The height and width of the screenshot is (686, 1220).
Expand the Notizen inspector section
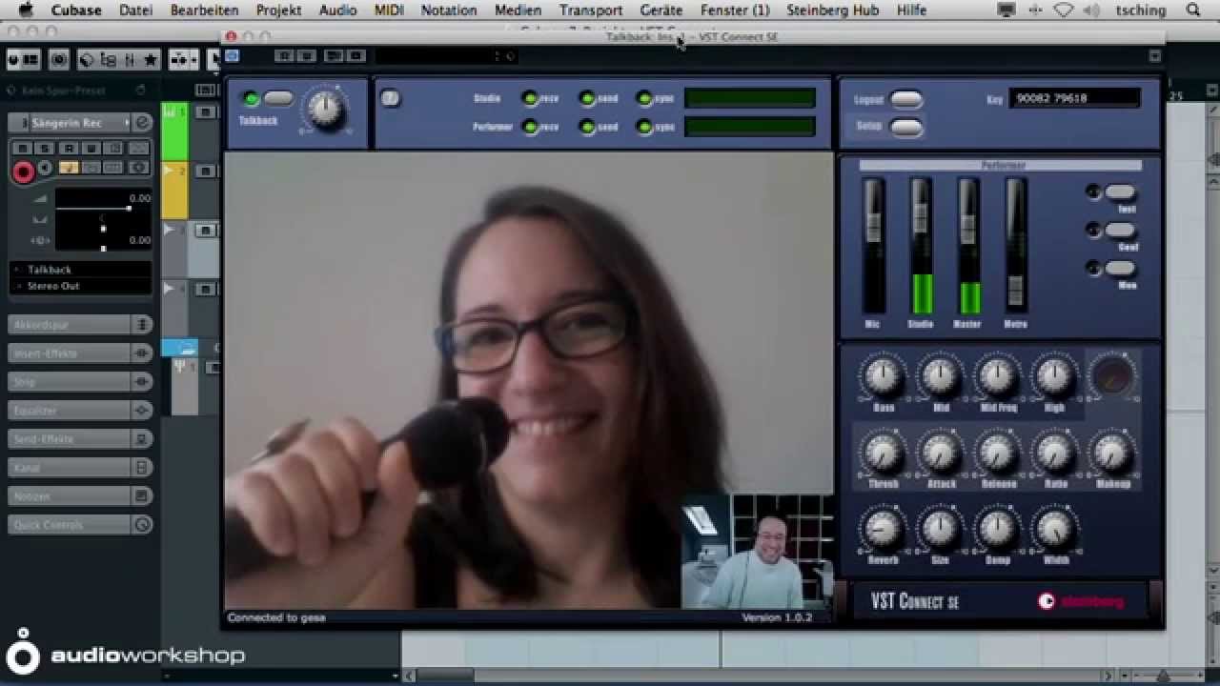[70, 496]
